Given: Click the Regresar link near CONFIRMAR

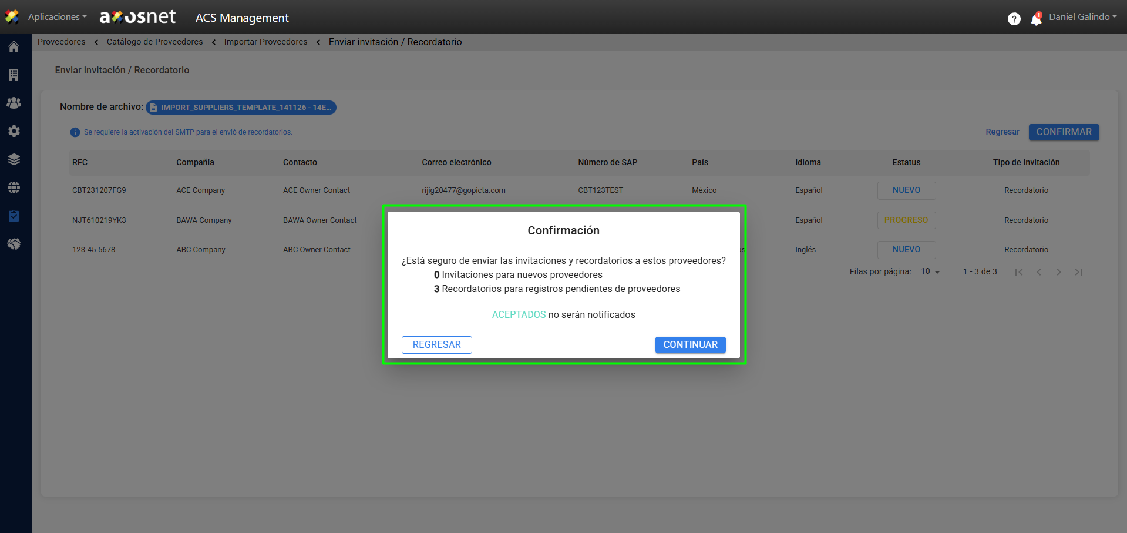Looking at the screenshot, I should (x=1002, y=132).
